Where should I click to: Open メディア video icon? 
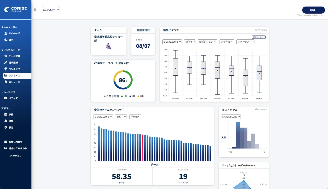point(6,98)
